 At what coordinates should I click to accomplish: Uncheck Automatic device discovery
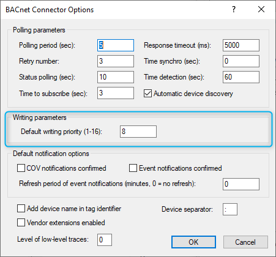click(147, 94)
